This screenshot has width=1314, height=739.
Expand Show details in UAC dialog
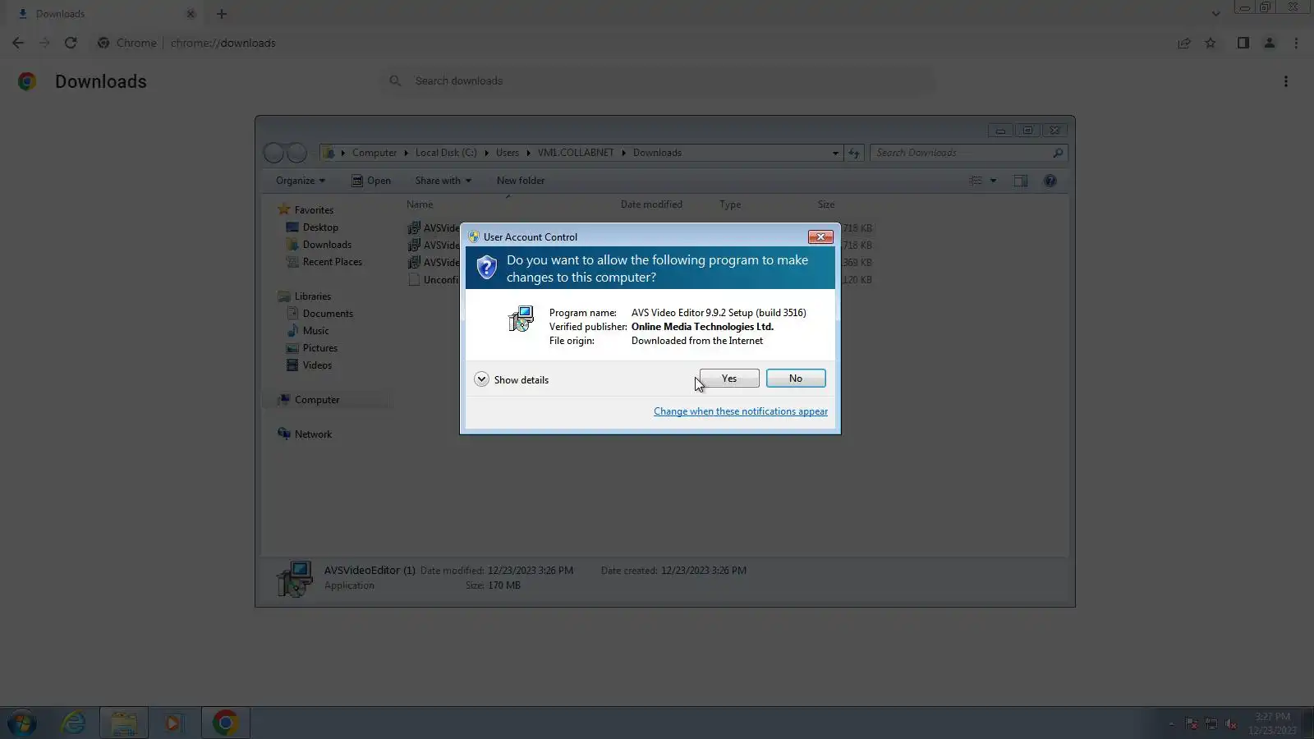[x=512, y=379]
